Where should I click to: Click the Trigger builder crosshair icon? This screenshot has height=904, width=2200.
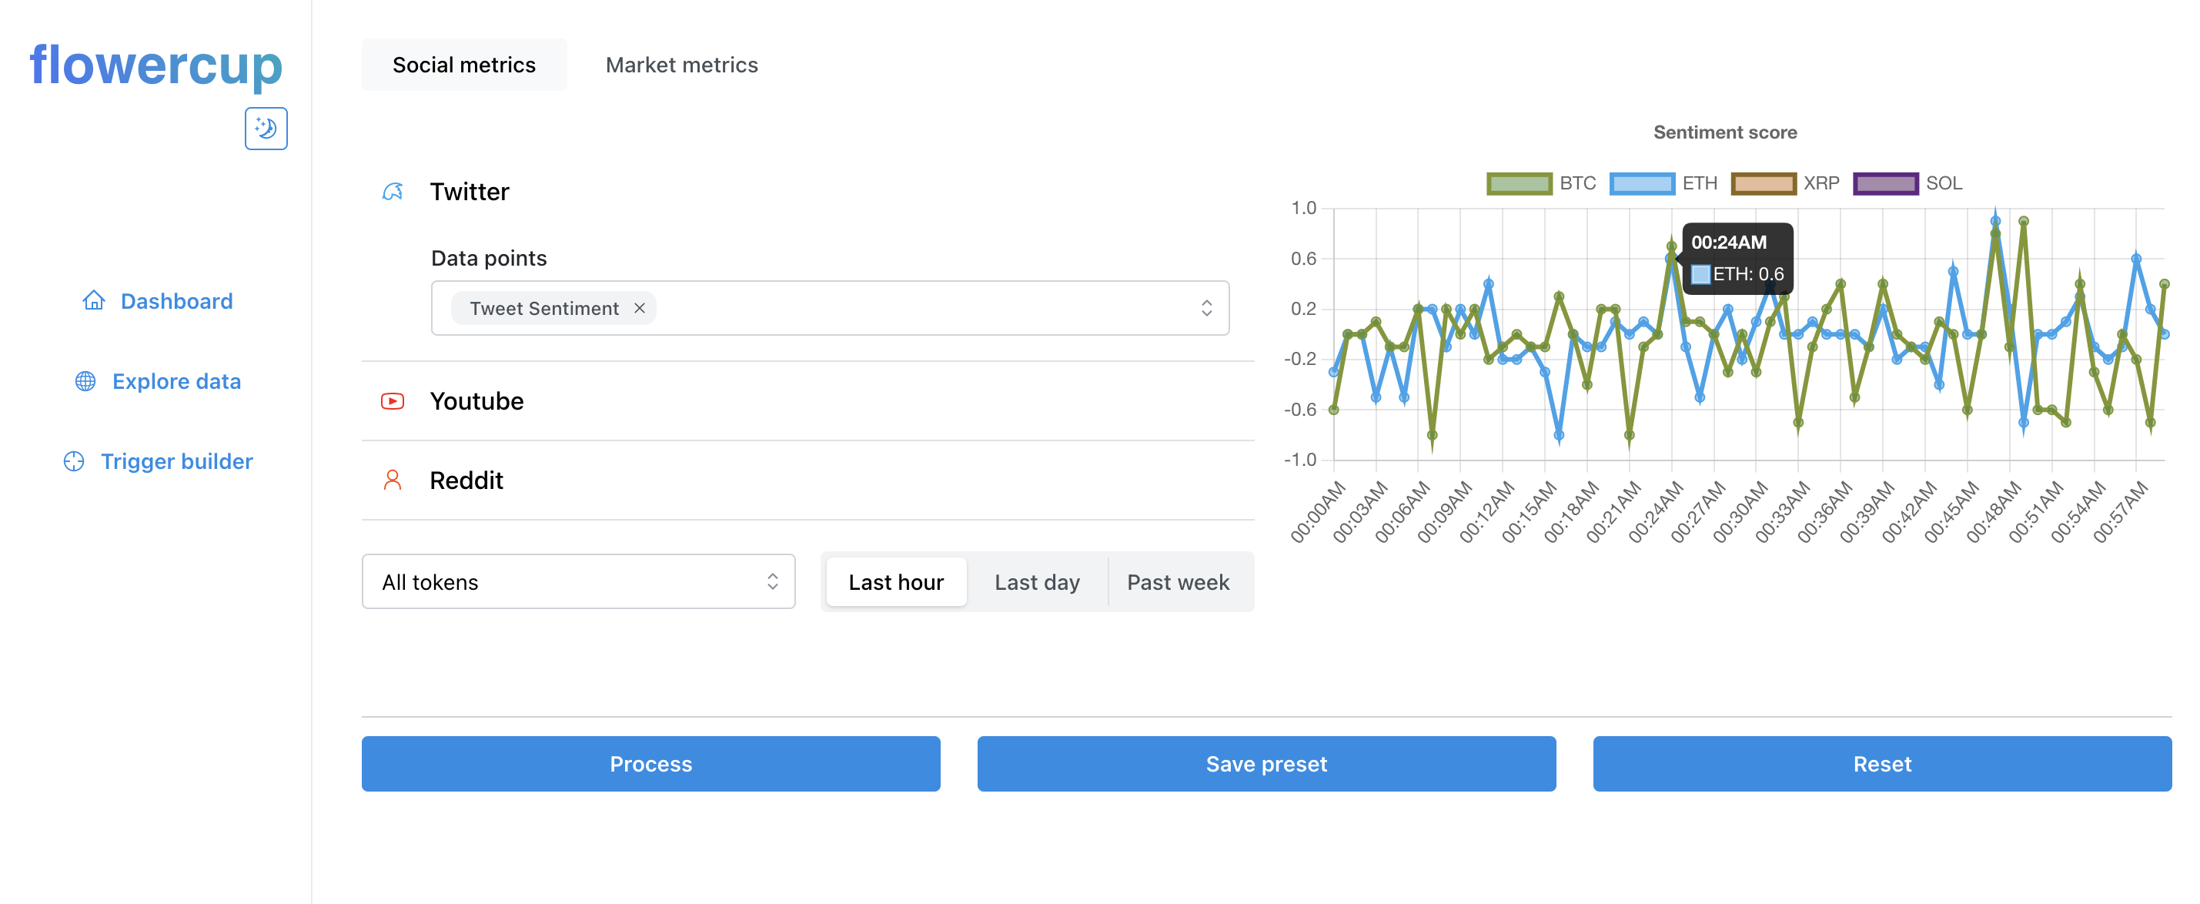click(x=75, y=461)
